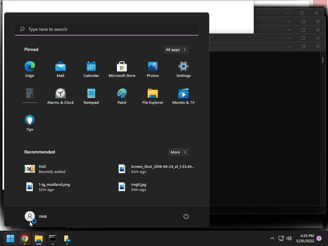Open the network status tray icon
Viewport: 328px width, 246px height.
click(281, 238)
